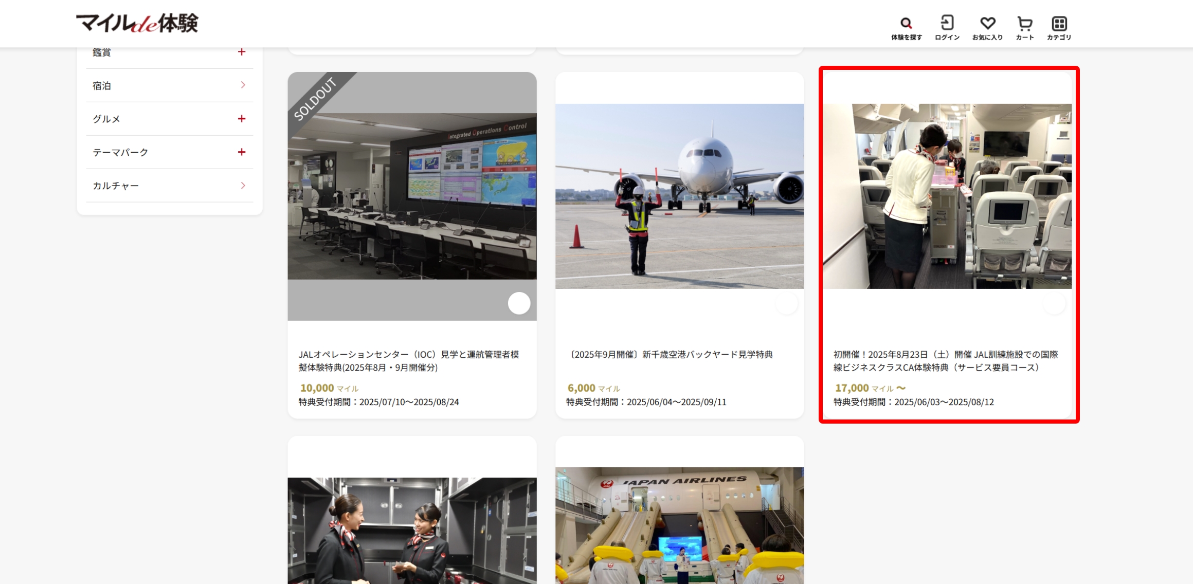
Task: Click the 10,000 マイル price text
Action: click(x=329, y=388)
